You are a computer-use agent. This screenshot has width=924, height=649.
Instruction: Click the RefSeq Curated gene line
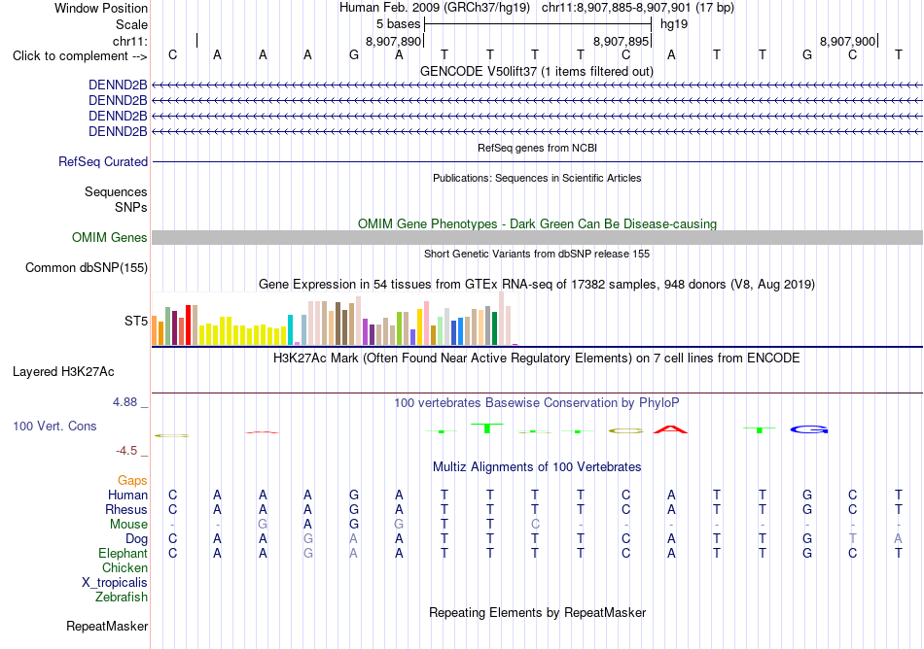(x=537, y=162)
